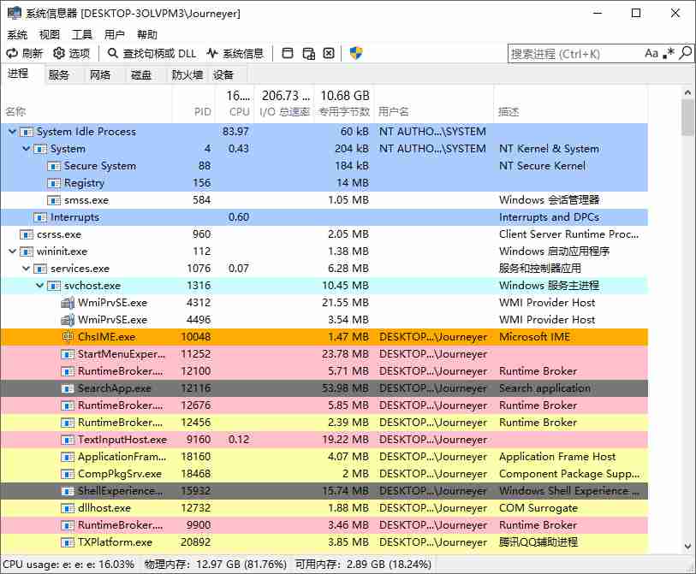Open the 视图 menu
This screenshot has height=574, width=696.
50,34
